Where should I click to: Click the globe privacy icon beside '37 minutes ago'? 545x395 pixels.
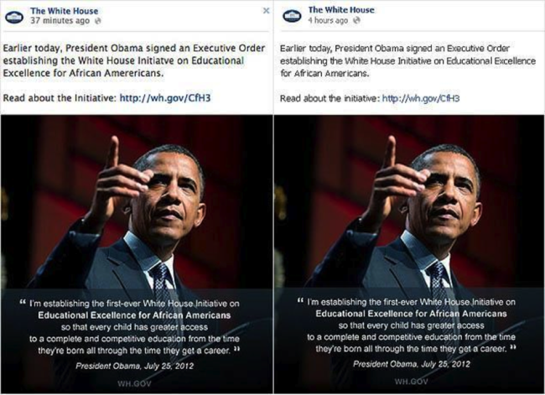(98, 21)
